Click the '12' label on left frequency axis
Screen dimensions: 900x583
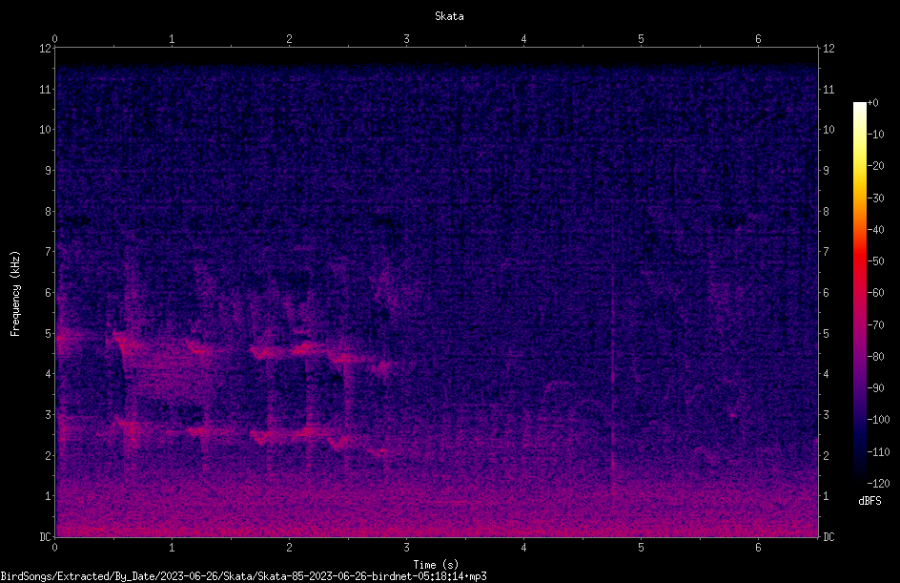click(x=45, y=49)
